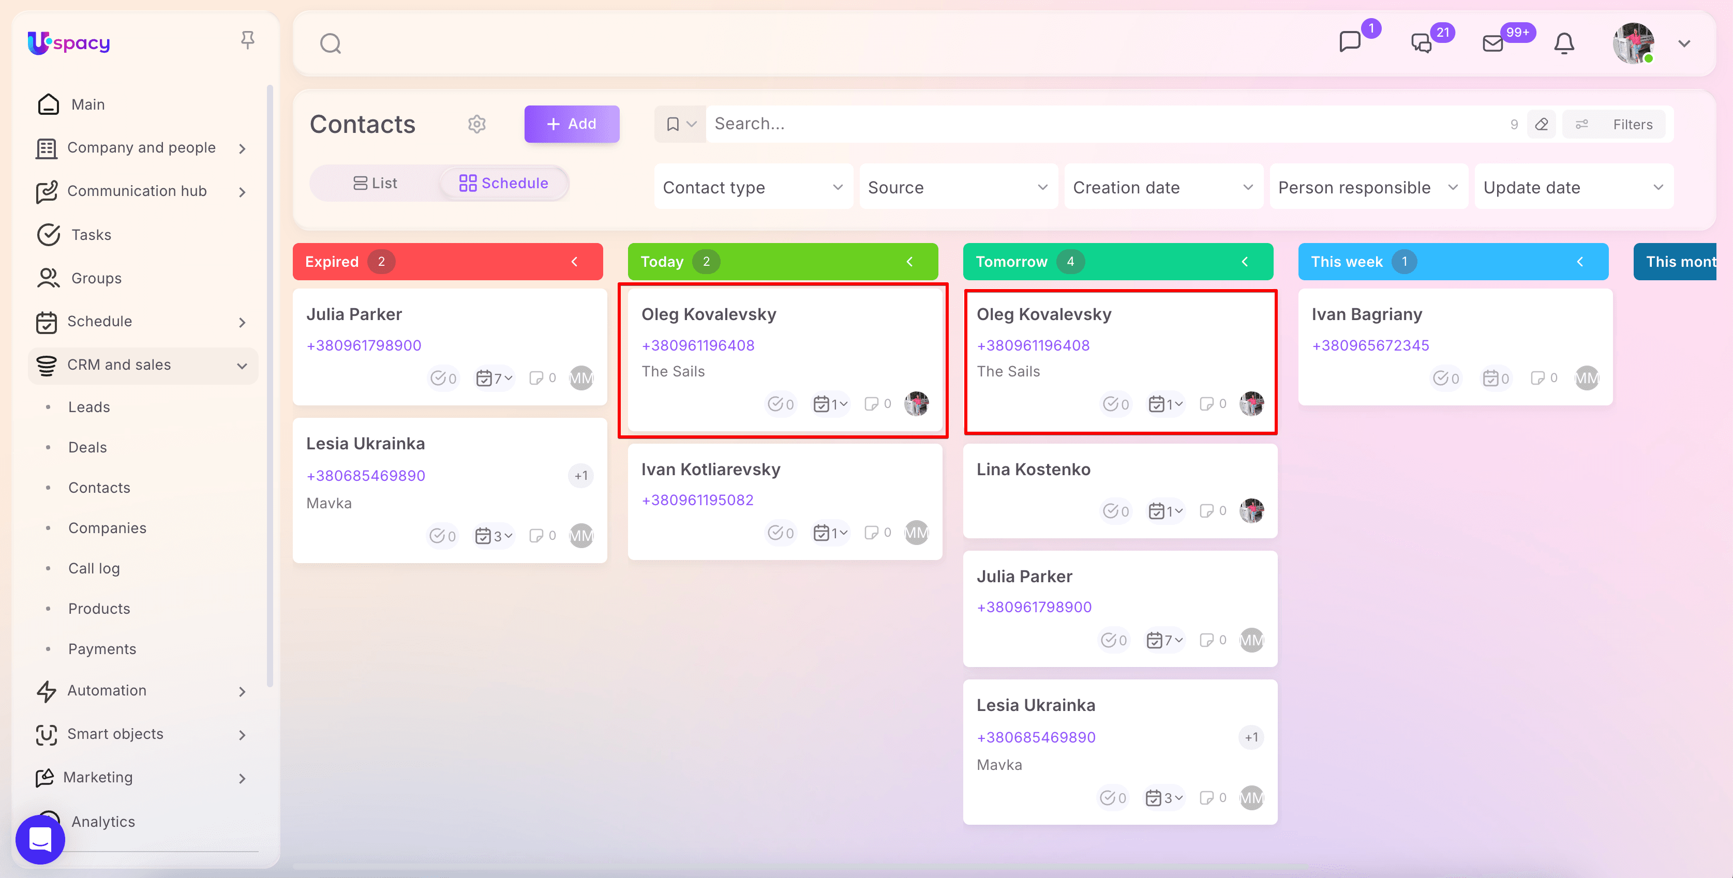Open global search magnifier icon
This screenshot has width=1733, height=878.
331,44
